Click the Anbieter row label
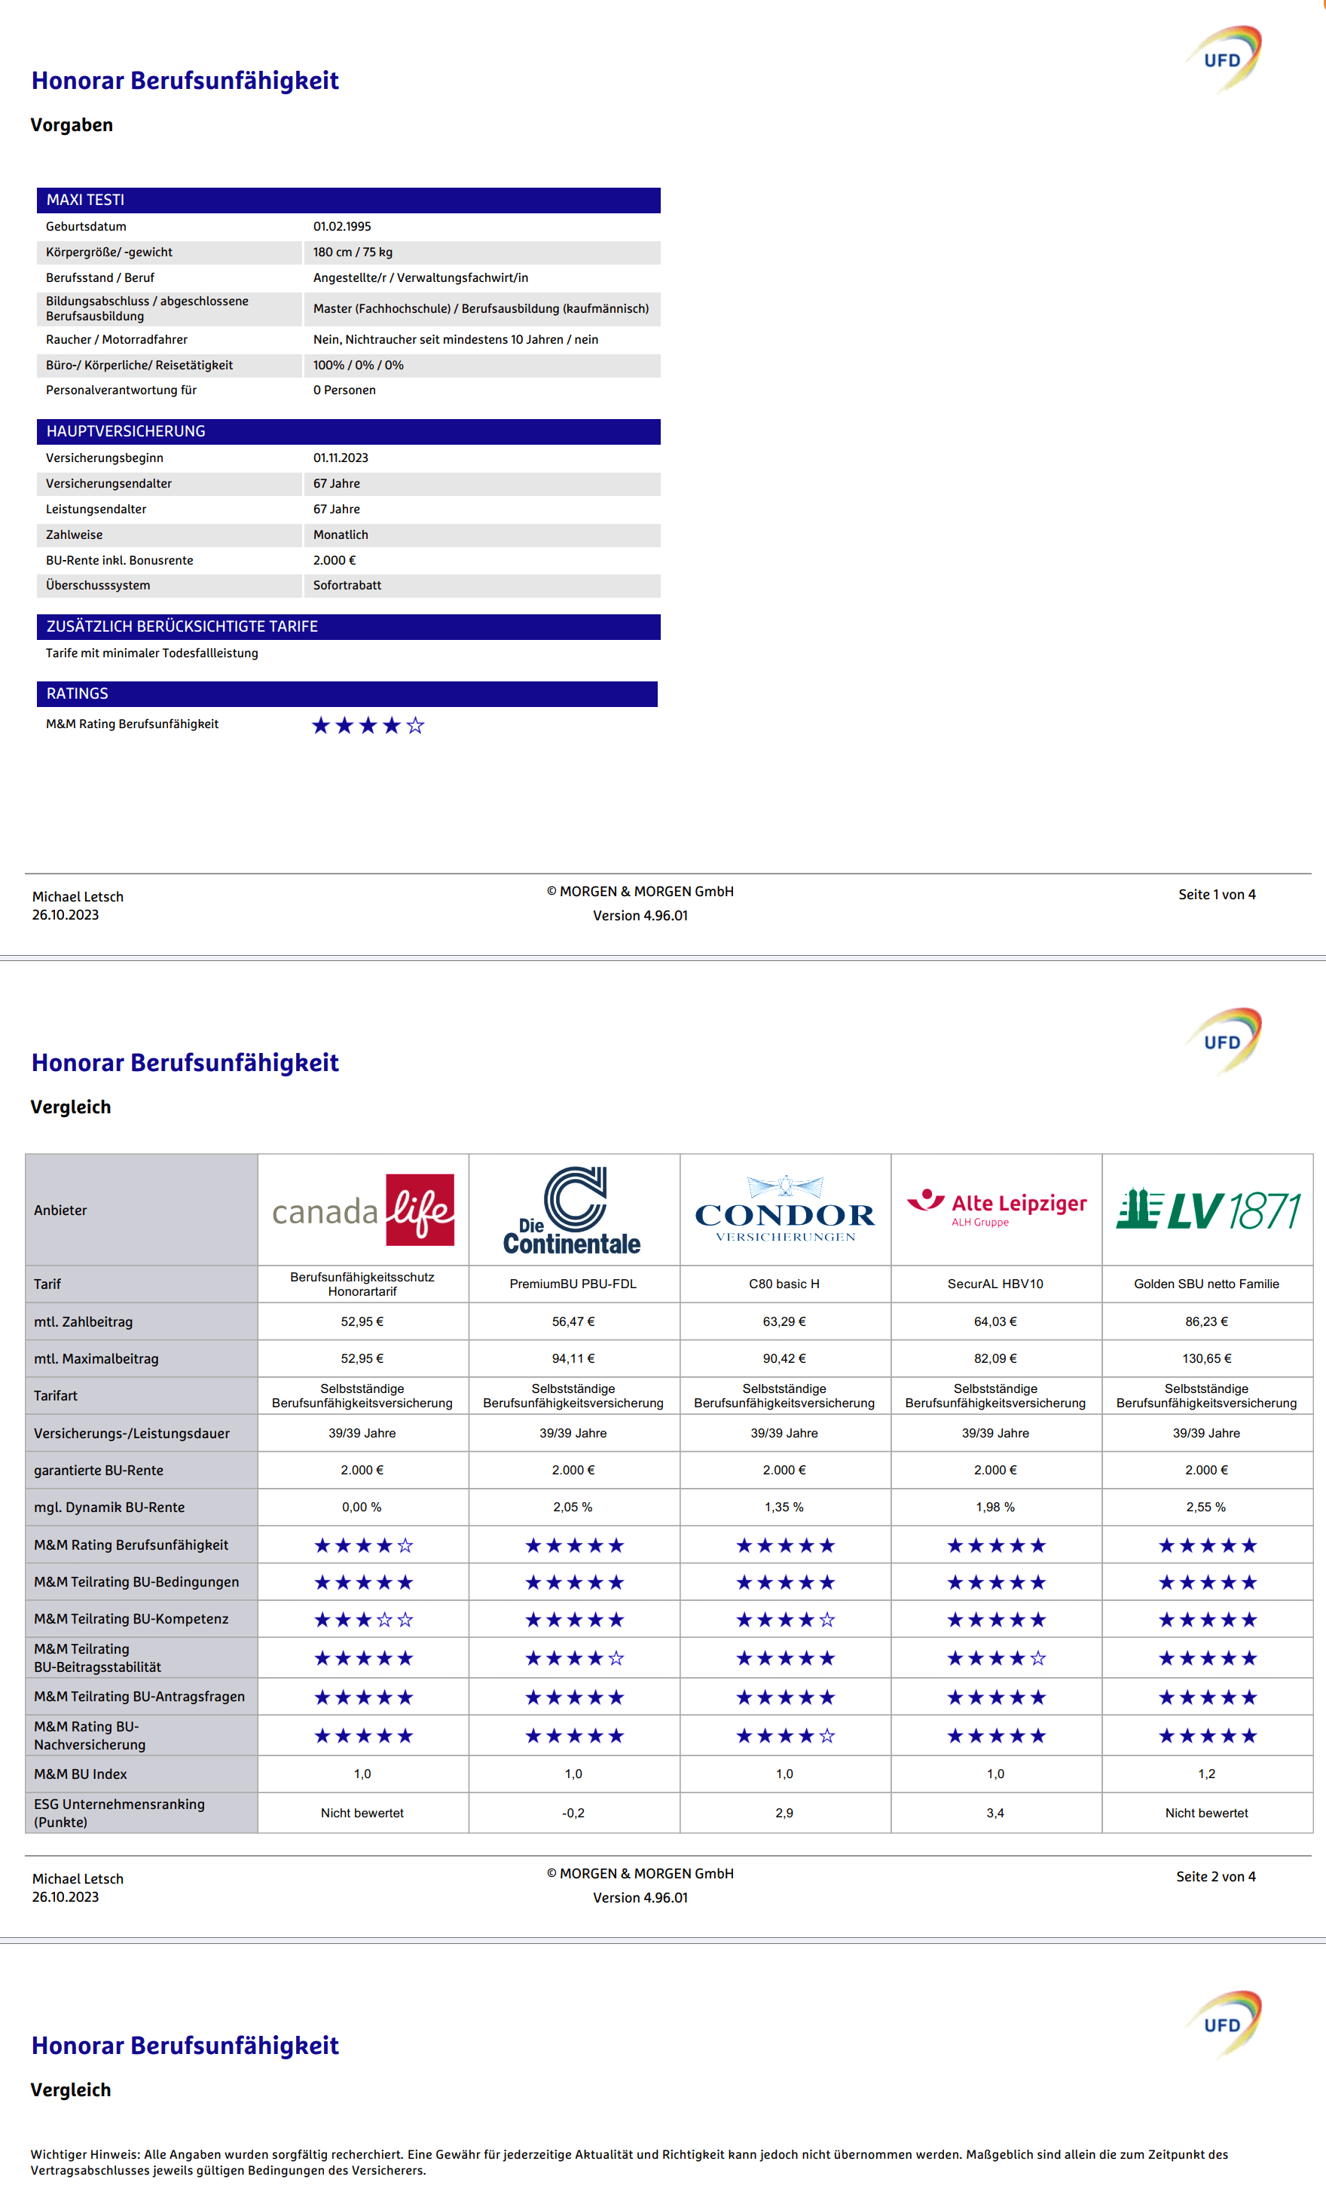 (61, 1210)
